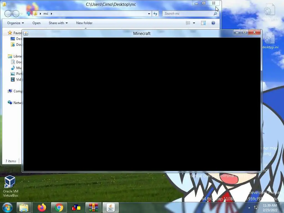The height and width of the screenshot is (213, 284).
Task: Create a New folder in Explorer
Action: 84,23
